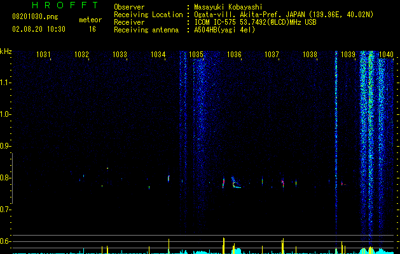This screenshot has height=254, width=400.
Task: Click the kHz axis unit label
Action: coord(6,51)
